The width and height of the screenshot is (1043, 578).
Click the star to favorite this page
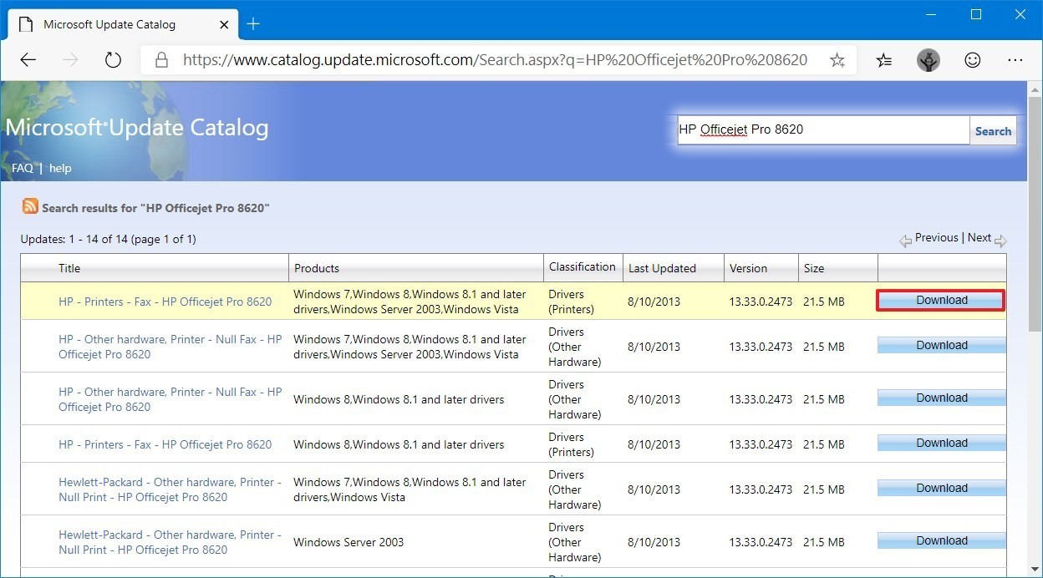coord(837,60)
